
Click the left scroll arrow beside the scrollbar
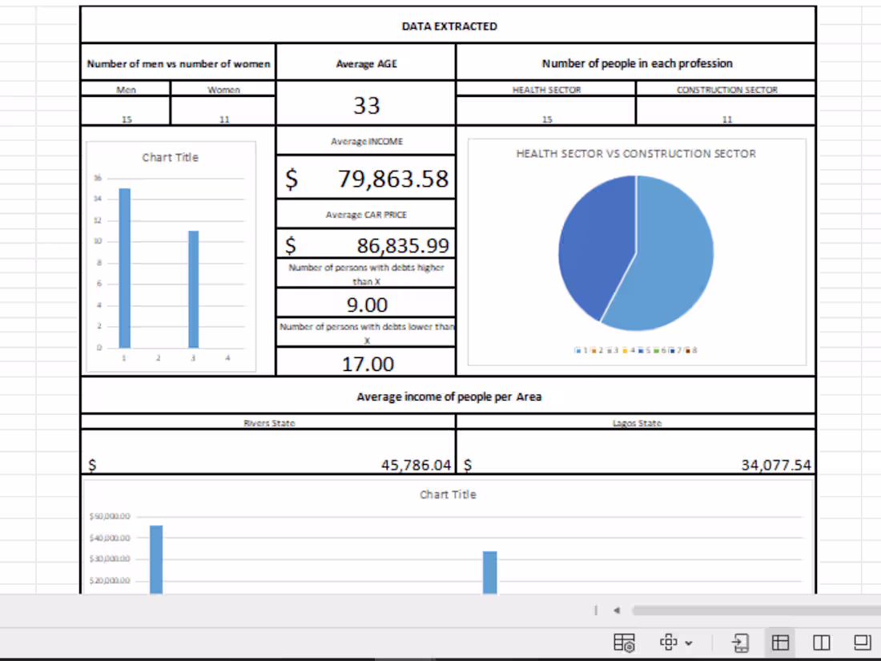click(x=616, y=610)
